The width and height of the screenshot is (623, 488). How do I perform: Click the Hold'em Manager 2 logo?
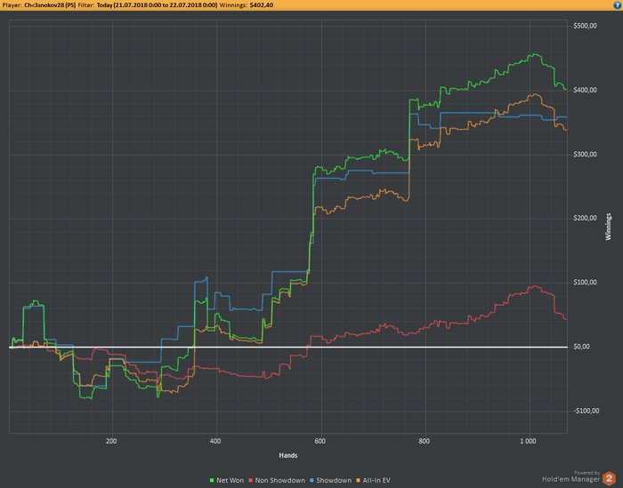[609, 478]
